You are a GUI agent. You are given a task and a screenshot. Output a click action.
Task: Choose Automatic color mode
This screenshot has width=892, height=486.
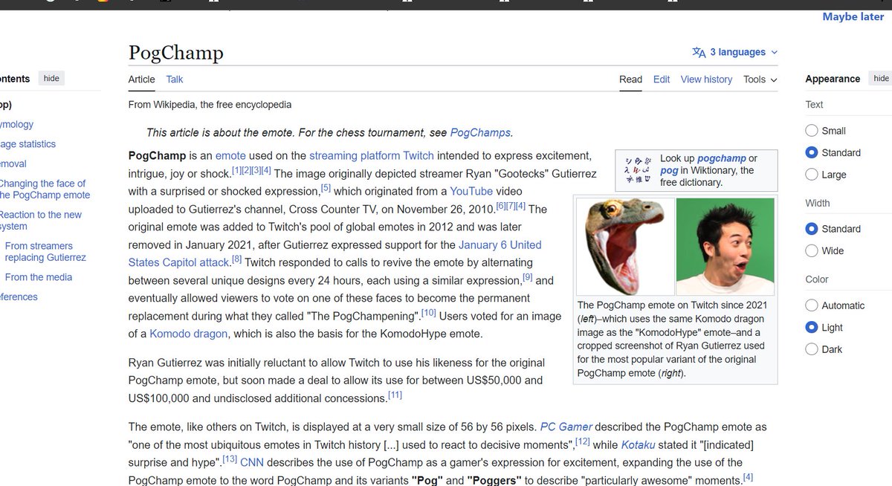point(812,305)
